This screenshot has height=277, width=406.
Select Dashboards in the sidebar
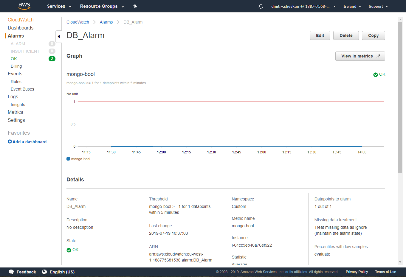pyautogui.click(x=21, y=28)
